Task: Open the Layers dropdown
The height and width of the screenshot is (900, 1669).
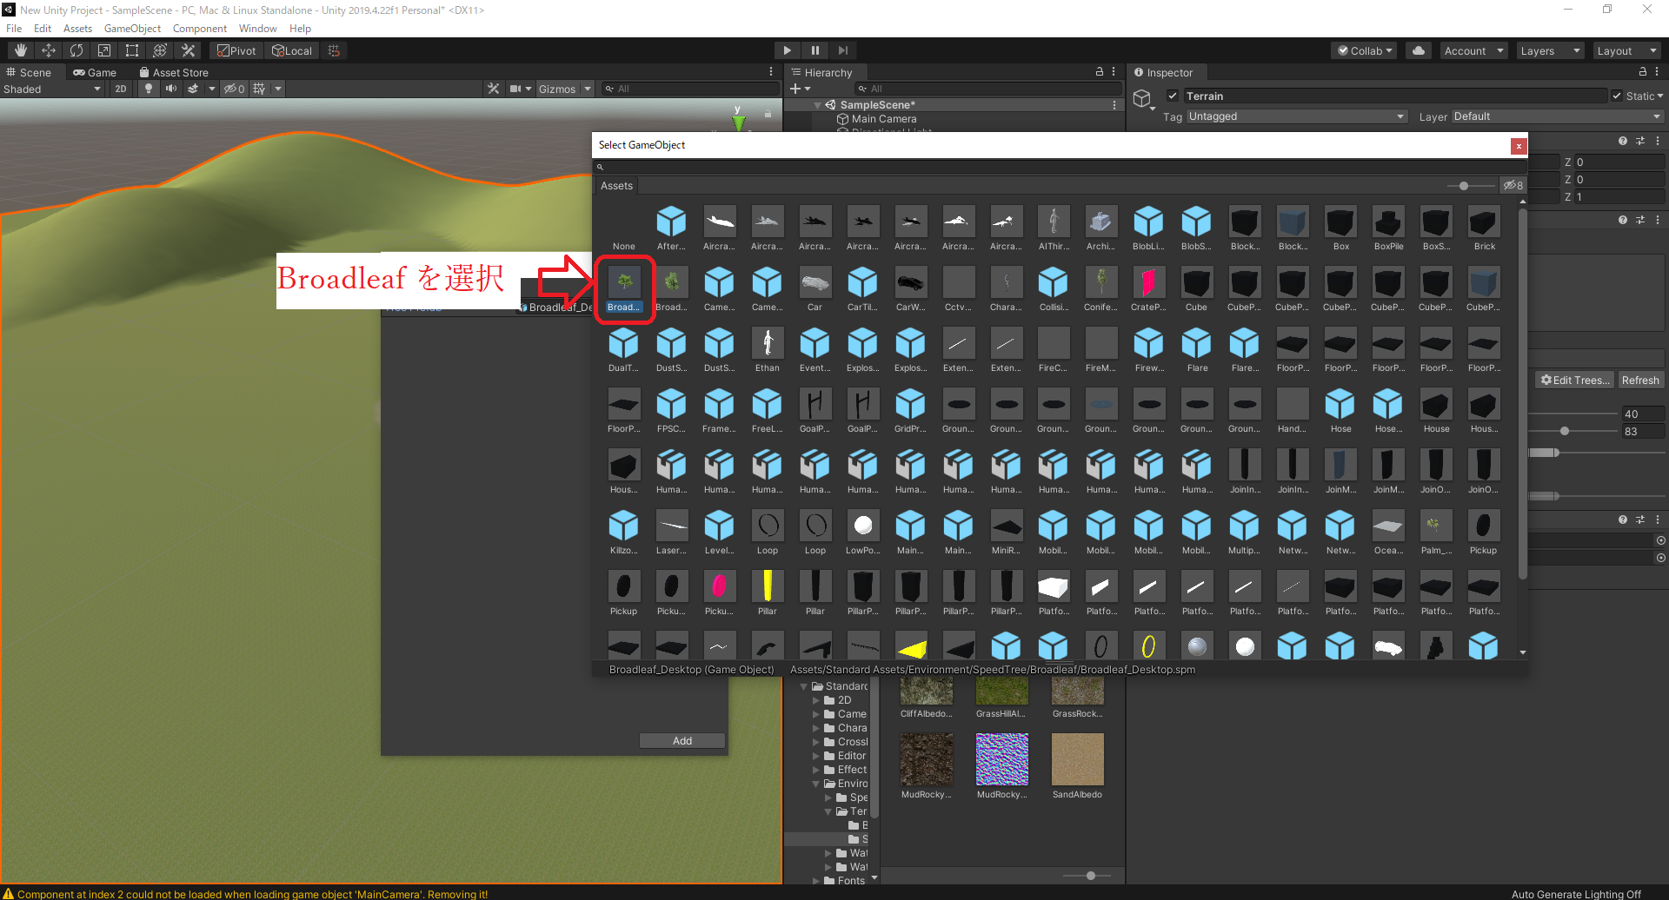Action: click(1550, 50)
